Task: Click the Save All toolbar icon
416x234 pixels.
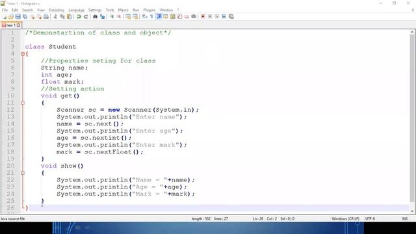Action: [25, 16]
